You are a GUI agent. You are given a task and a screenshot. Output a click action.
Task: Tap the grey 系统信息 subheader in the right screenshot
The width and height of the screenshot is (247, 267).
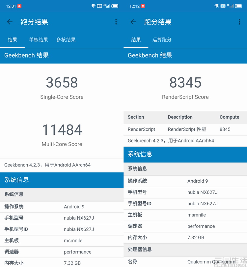click(185, 168)
